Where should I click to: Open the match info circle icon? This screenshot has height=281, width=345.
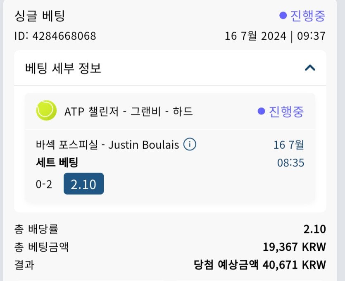click(x=190, y=145)
